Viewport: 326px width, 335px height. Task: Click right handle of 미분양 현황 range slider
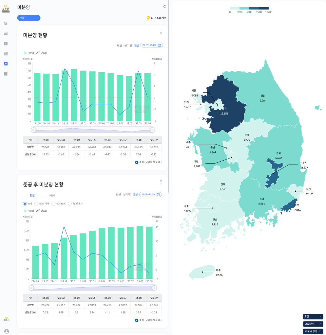coord(152,130)
